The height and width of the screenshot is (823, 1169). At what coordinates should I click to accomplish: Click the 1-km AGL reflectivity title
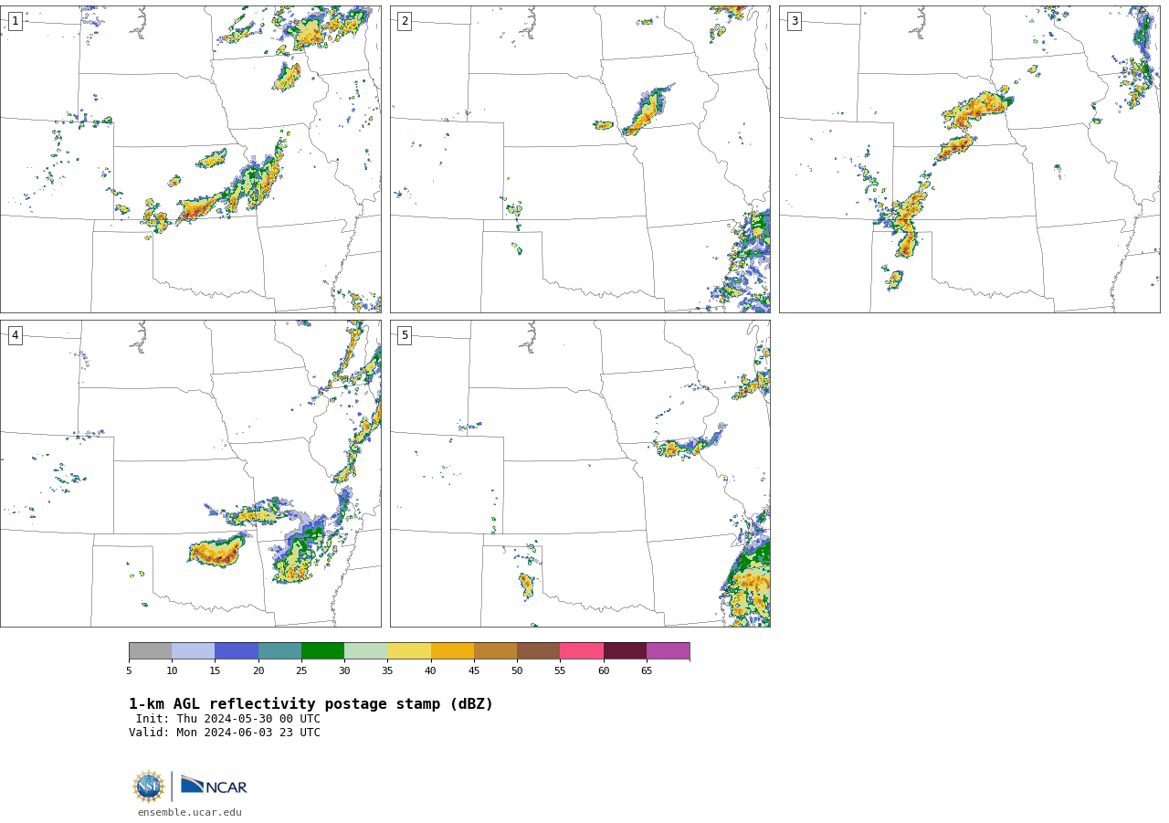(311, 704)
